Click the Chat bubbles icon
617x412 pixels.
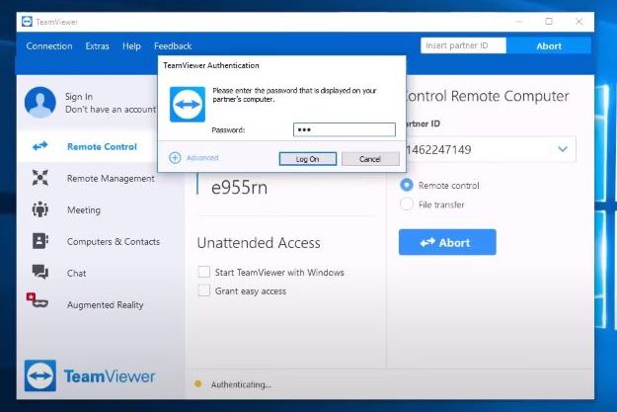[40, 272]
